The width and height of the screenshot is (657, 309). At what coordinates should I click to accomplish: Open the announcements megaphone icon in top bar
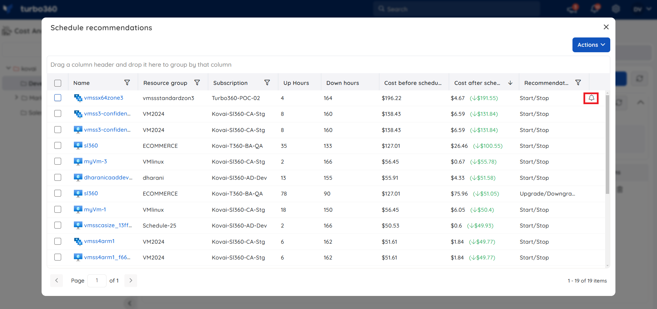573,9
